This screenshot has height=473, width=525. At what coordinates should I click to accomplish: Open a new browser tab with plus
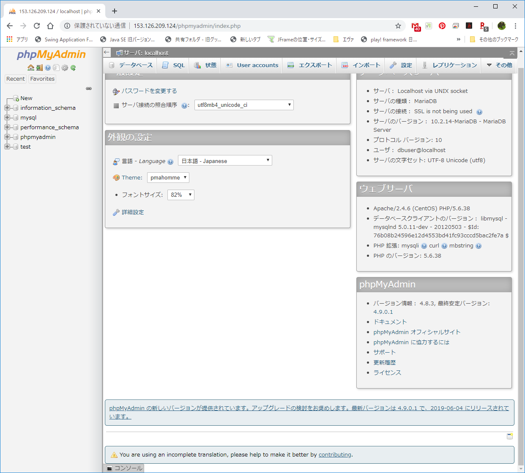pos(114,11)
